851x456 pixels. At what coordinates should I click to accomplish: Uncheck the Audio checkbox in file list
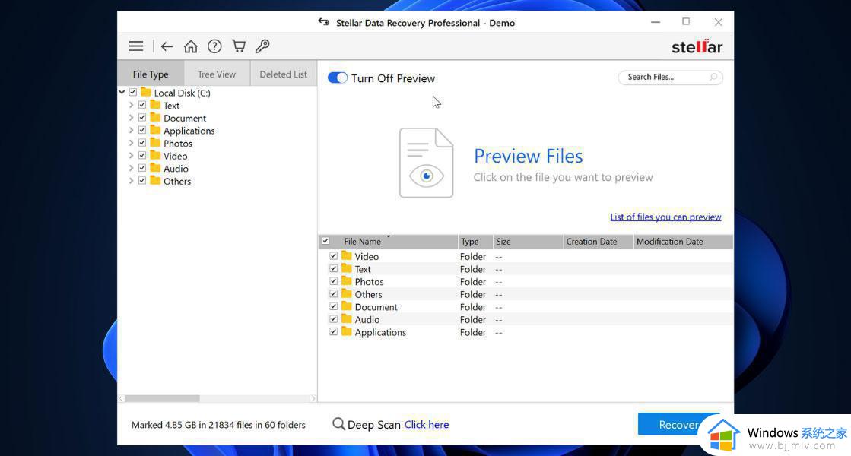[333, 319]
